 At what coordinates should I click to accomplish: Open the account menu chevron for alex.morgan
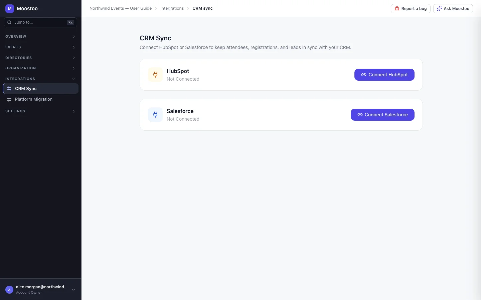(x=73, y=290)
